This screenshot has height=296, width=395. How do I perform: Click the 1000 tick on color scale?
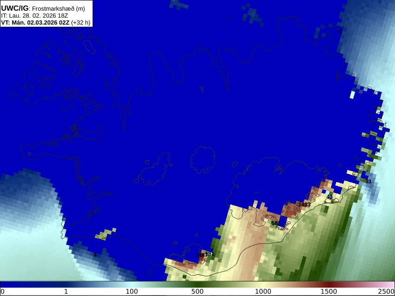pos(263,291)
